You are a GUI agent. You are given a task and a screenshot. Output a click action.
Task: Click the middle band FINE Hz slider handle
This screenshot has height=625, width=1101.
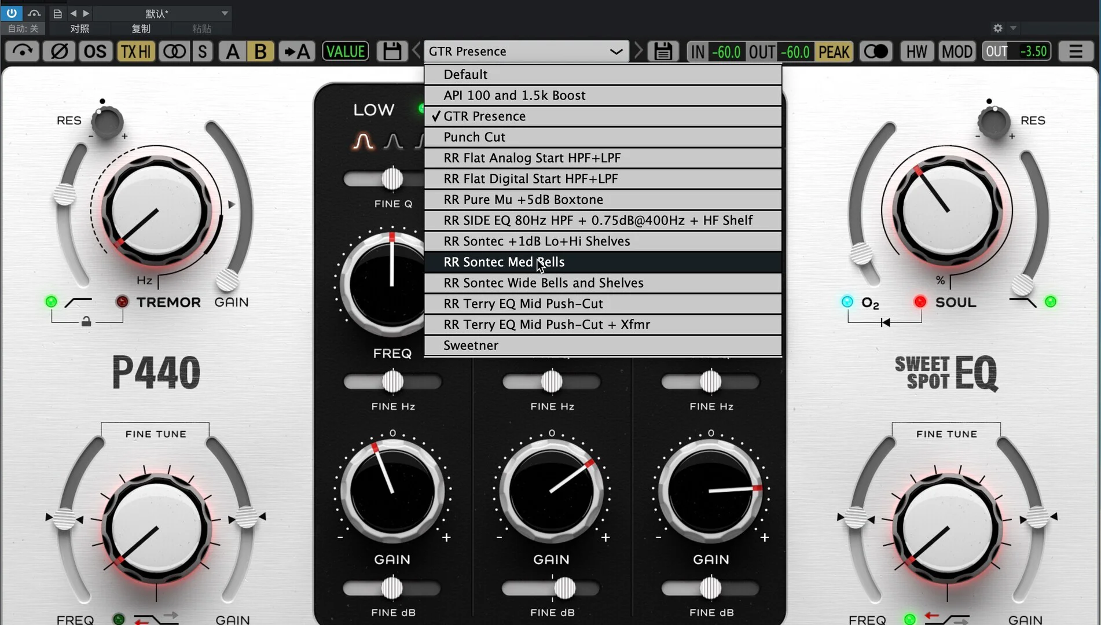click(x=551, y=381)
